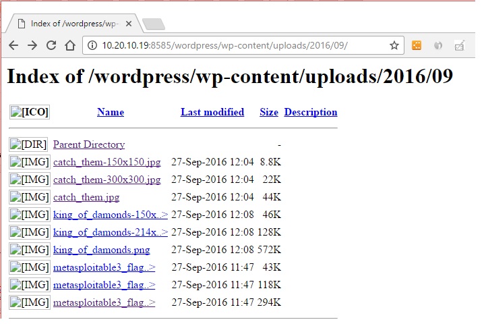Viewport: 484px width, 324px height.
Task: Click the orange extension icon in toolbar
Action: pos(417,46)
